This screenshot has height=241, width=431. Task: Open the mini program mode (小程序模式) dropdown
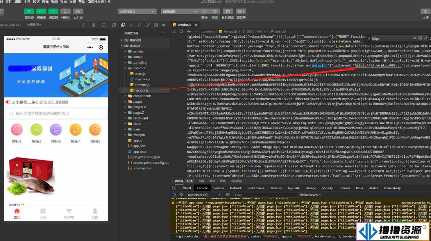137,12
